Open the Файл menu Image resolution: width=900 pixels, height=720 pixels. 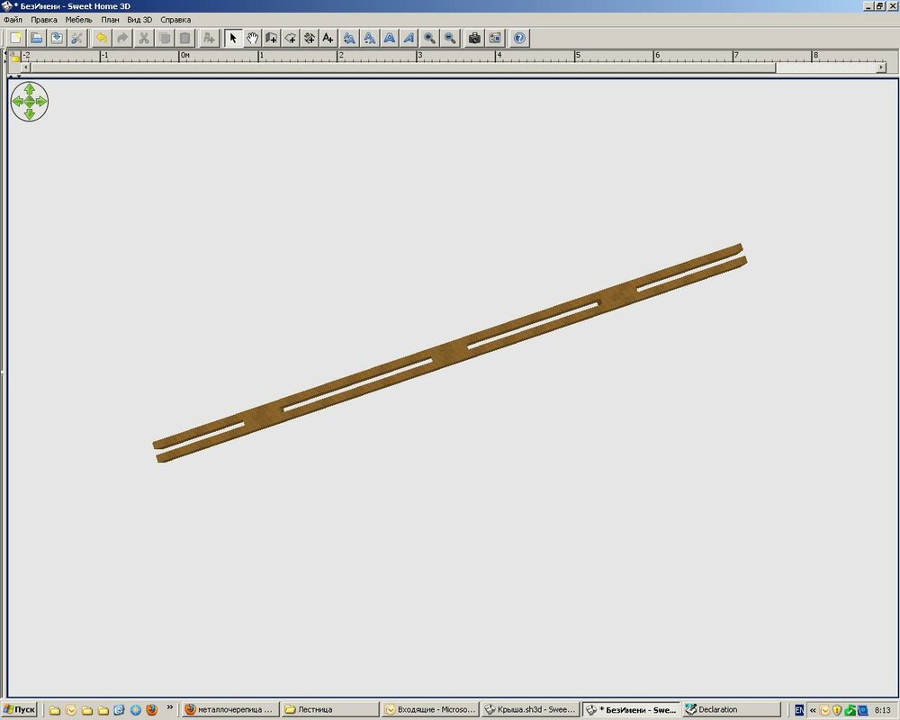pyautogui.click(x=13, y=19)
